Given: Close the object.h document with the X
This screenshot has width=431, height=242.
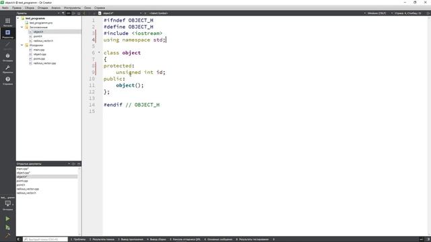Looking at the screenshot, I should (x=145, y=13).
